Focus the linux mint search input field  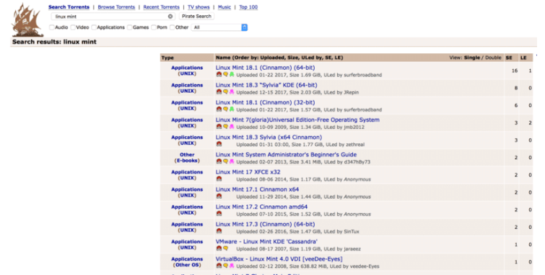[110, 17]
